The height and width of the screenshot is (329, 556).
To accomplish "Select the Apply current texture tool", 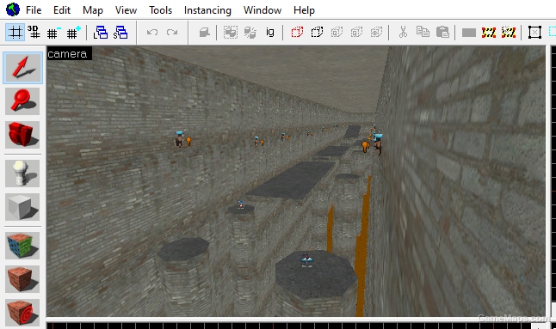I will pos(22,279).
